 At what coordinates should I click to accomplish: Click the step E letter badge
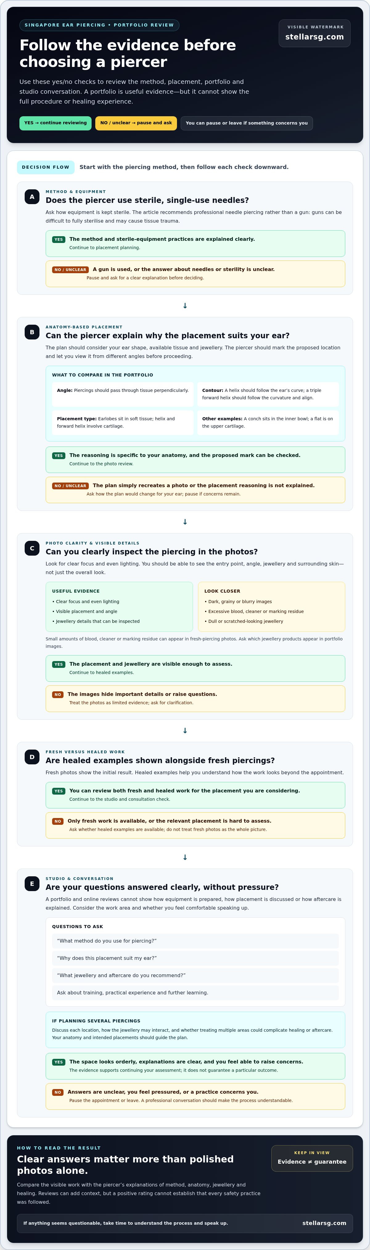pos(32,884)
